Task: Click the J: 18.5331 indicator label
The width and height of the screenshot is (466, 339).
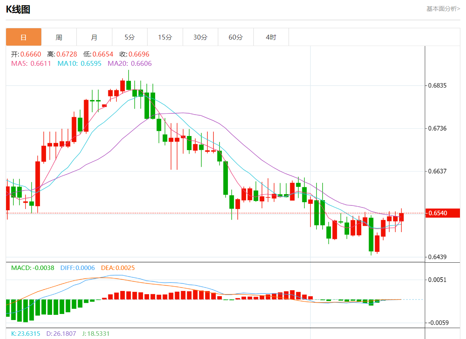Action: 96,334
